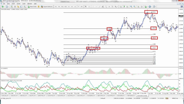
Task: Select the text label tool
Action: coord(113,7)
